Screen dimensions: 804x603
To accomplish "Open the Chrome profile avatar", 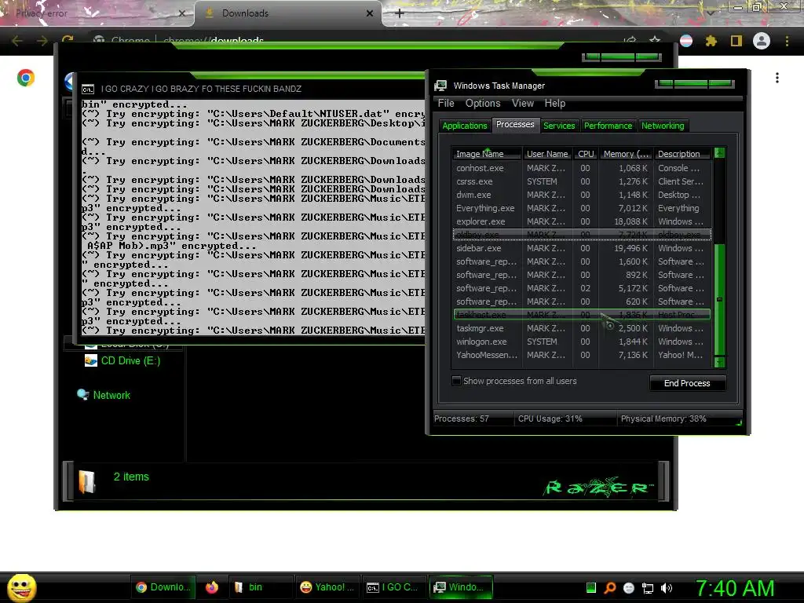I will (762, 41).
